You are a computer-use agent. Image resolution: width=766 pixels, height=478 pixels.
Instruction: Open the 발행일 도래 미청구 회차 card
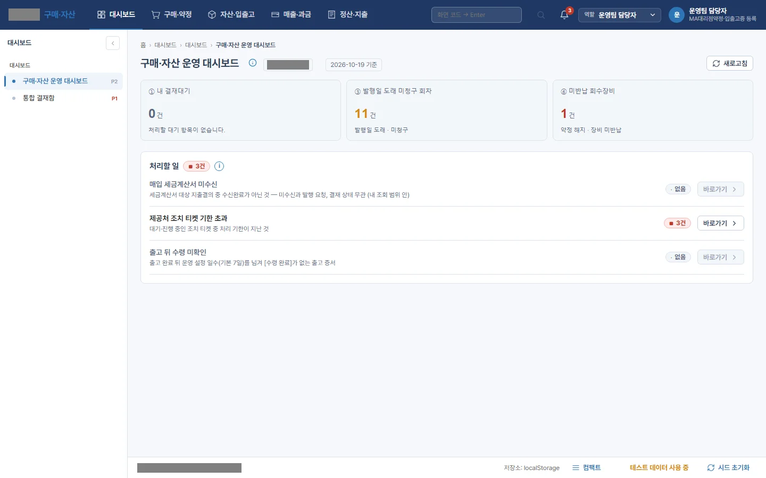447,110
